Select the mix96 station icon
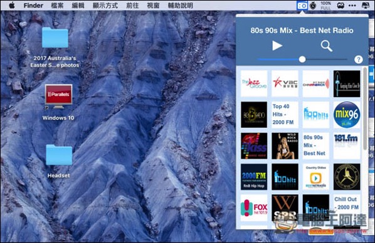Viewport: 375px width, 243px height. click(347, 115)
